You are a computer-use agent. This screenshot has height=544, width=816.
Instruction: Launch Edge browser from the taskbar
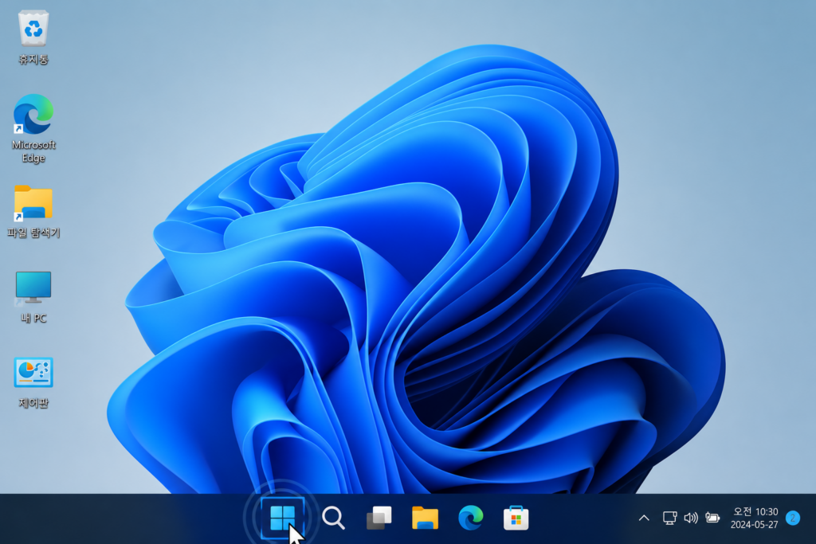(470, 518)
